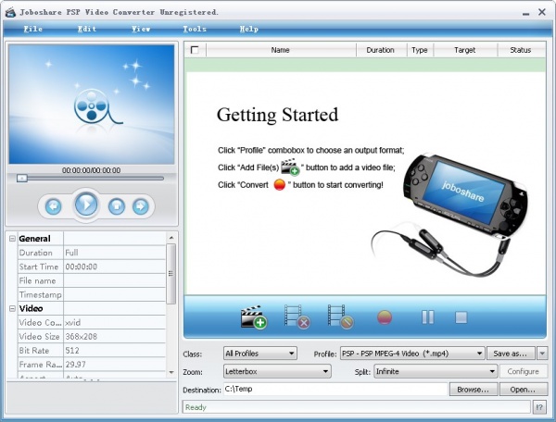This screenshot has height=422, width=556.
Task: Click the properties panel scroll down arrow
Action: coord(171,372)
